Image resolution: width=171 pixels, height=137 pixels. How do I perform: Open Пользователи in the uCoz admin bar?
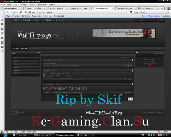click(x=37, y=16)
